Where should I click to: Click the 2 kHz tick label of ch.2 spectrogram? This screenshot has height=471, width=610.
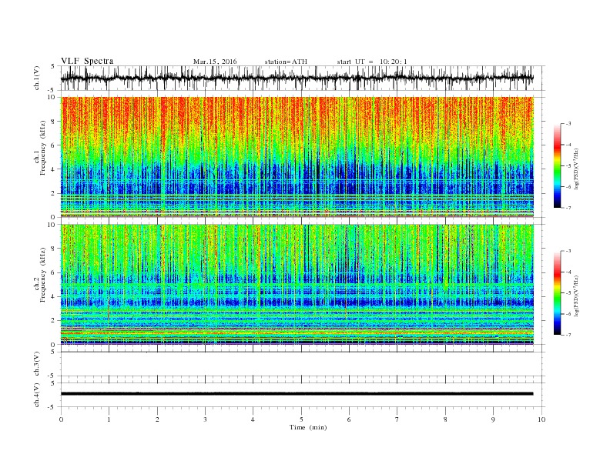coord(53,320)
